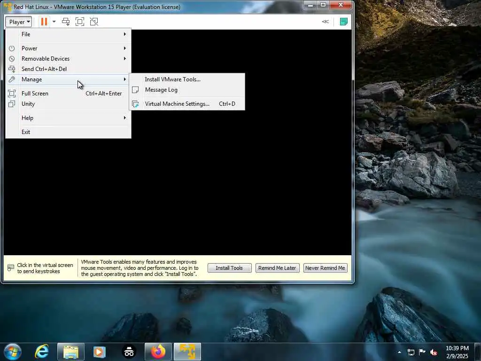Click the Unity menu entry icon

tap(12, 104)
